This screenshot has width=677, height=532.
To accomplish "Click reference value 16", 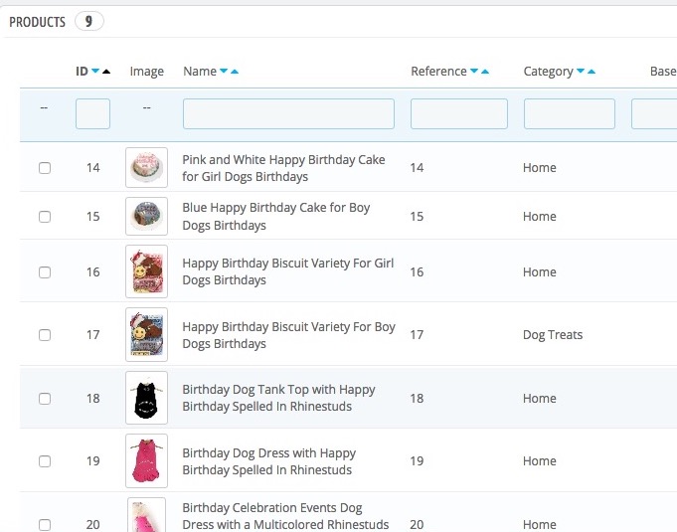I will click(417, 272).
